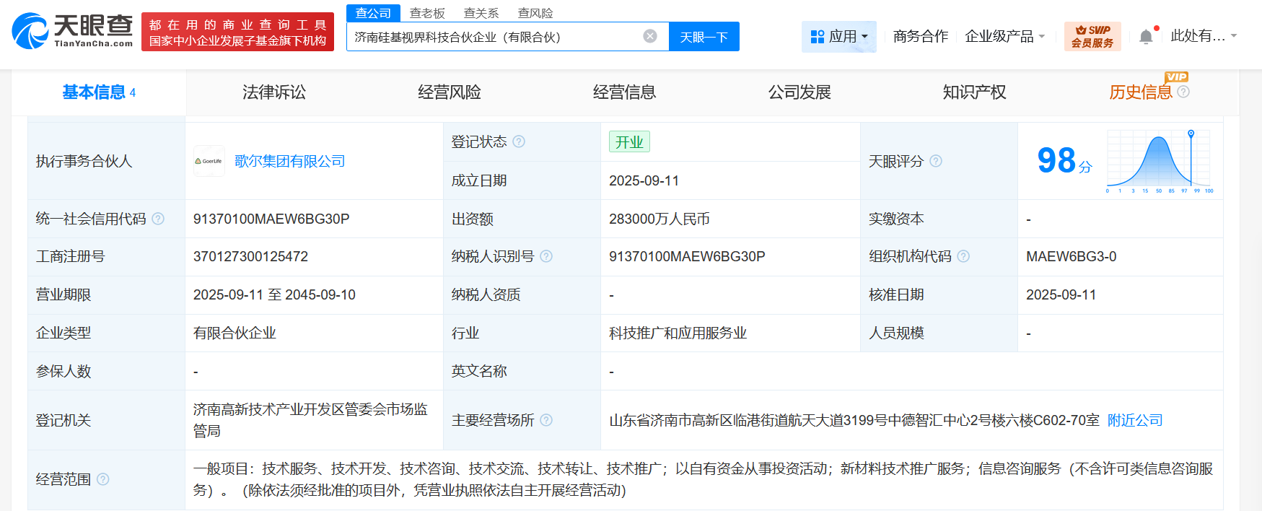Click help icon beside 组织机构代码
This screenshot has width=1262, height=511.
tap(963, 256)
